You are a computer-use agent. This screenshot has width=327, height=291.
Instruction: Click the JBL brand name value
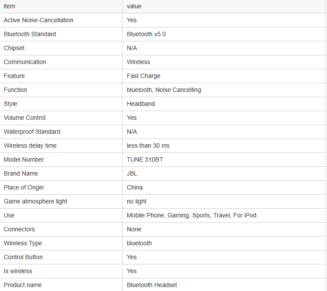[x=132, y=173]
